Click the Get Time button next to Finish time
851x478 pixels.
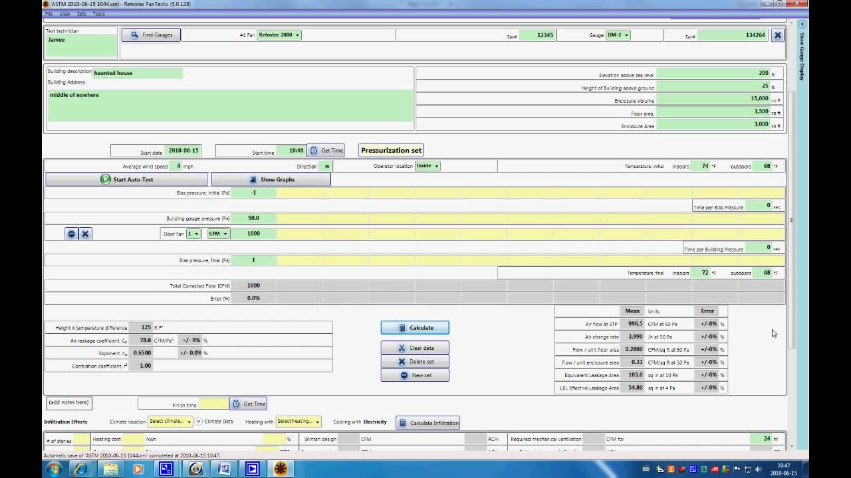pos(249,404)
